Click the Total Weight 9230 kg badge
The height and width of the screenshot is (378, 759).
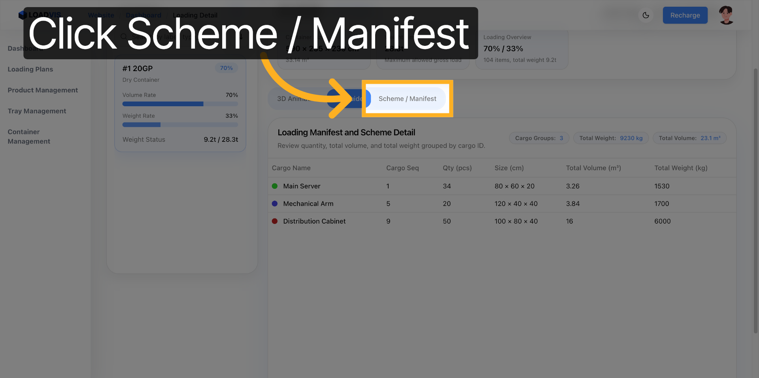611,138
